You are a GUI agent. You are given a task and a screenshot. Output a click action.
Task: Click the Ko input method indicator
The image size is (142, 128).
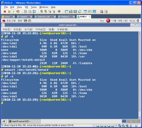[x=102, y=21]
